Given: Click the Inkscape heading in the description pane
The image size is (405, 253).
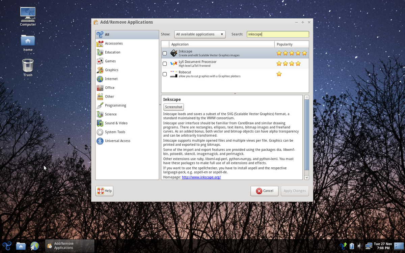Looking at the screenshot, I should click(x=172, y=100).
